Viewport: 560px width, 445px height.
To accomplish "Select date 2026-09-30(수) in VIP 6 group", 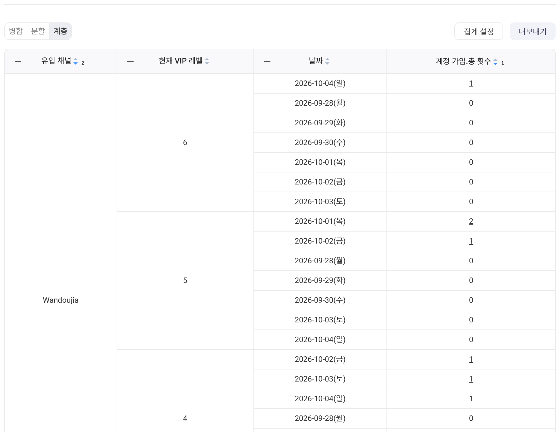I will coord(320,143).
